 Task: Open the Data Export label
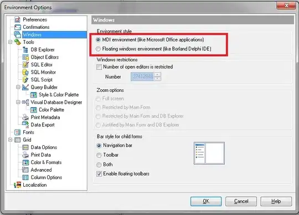[x=43, y=125]
